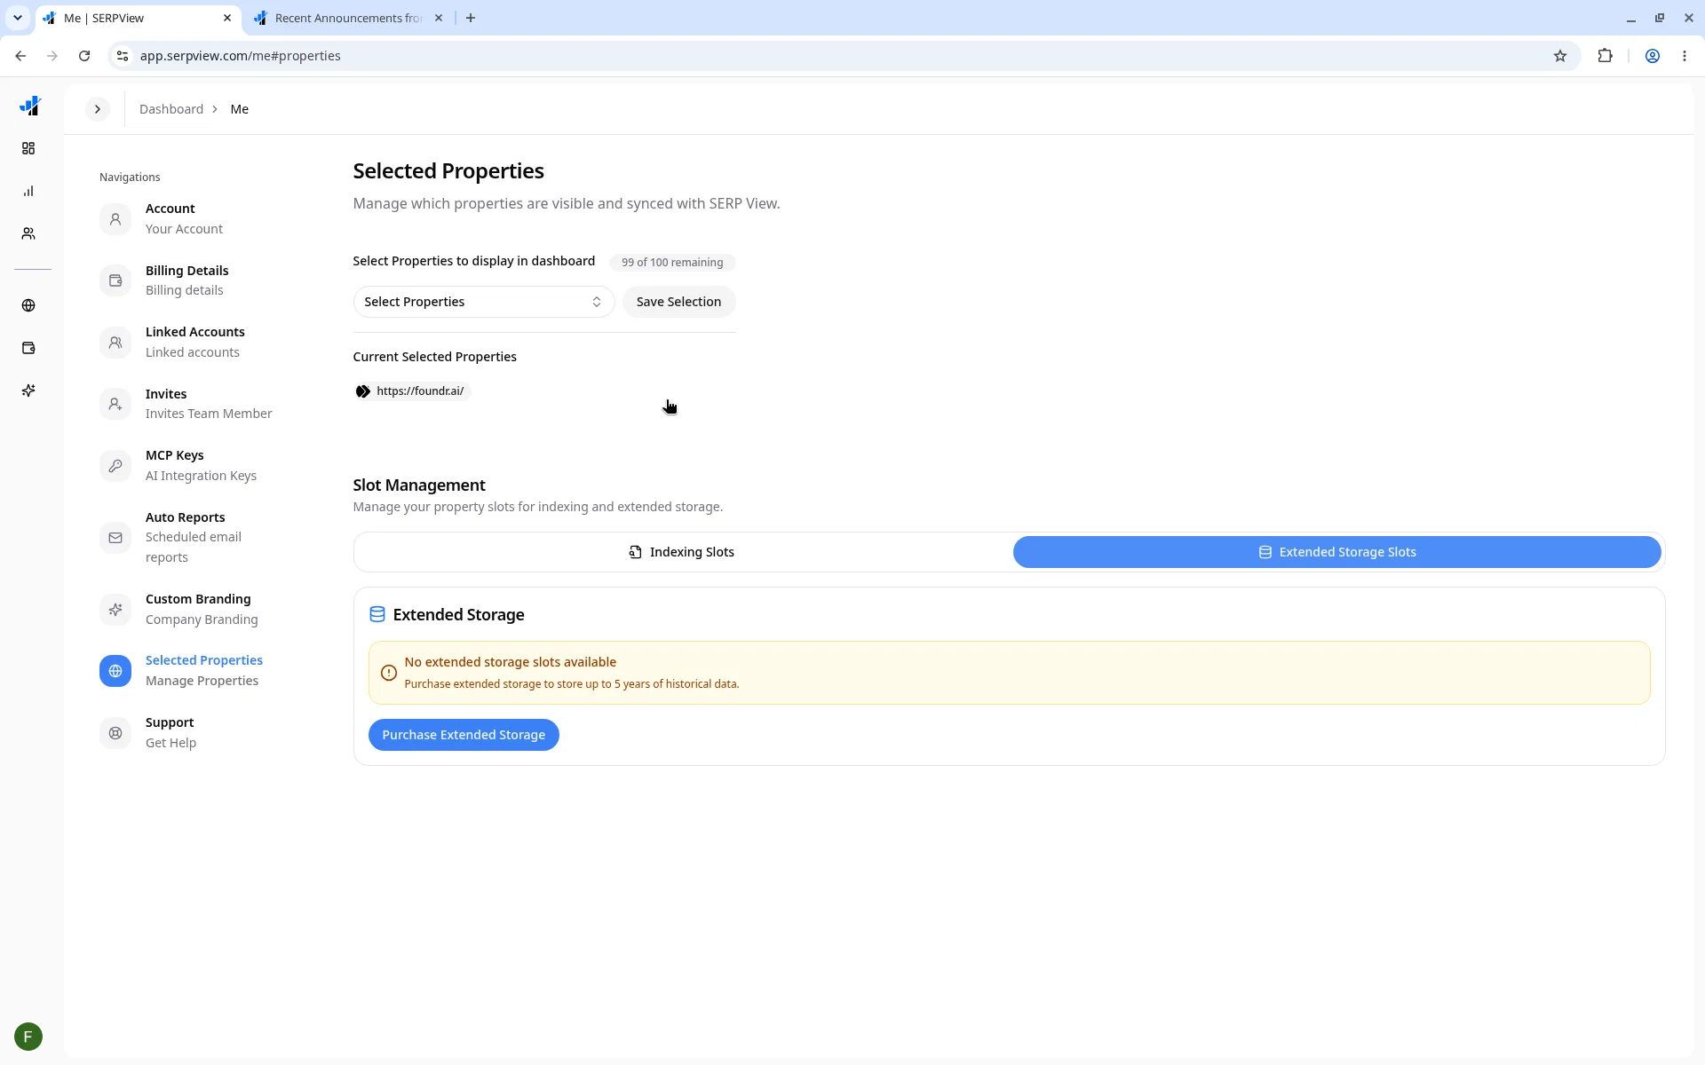Switch to the Recent Announcements browser tab
The image size is (1705, 1065).
click(348, 18)
